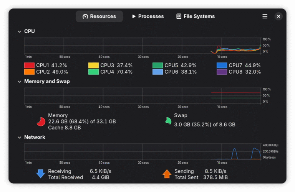The height and width of the screenshot is (192, 295).
Task: Click the CPU7 blue color swatch
Action: tap(222, 66)
